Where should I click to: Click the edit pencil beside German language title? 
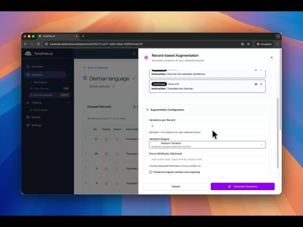point(134,79)
